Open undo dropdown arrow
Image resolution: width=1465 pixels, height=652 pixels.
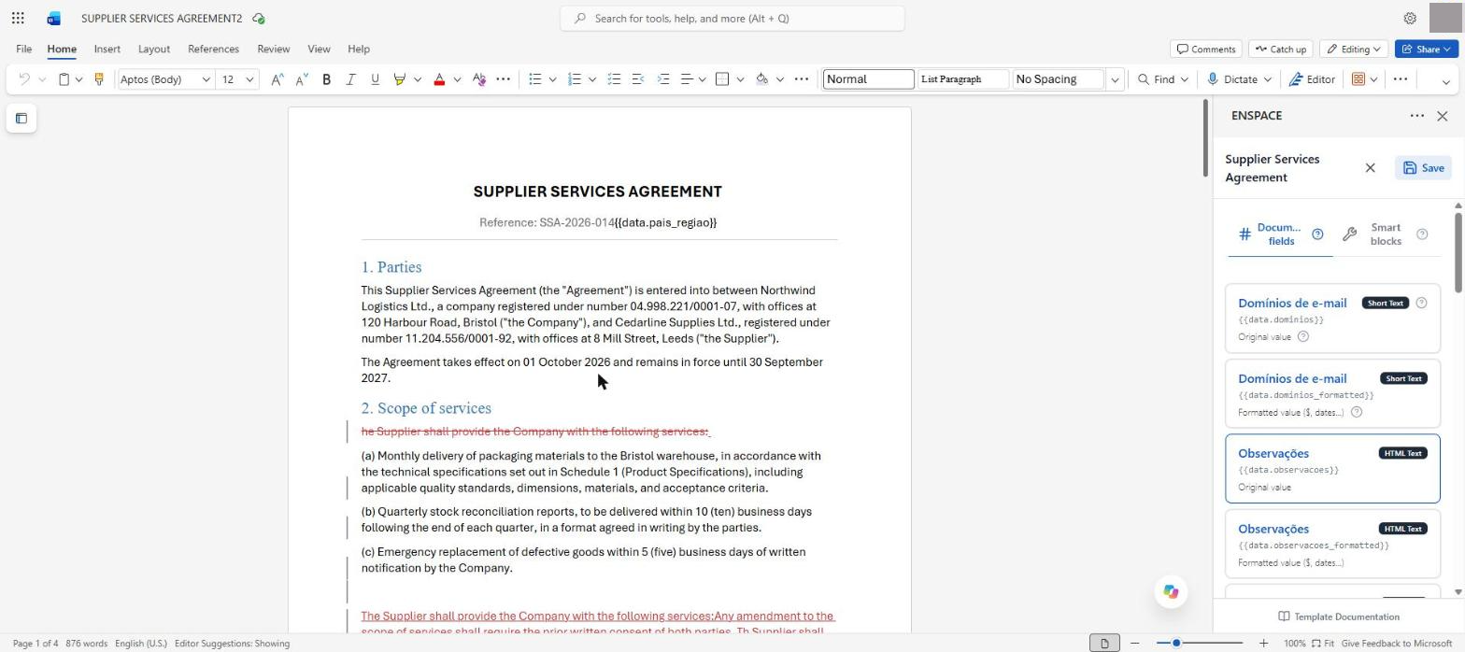[42, 79]
